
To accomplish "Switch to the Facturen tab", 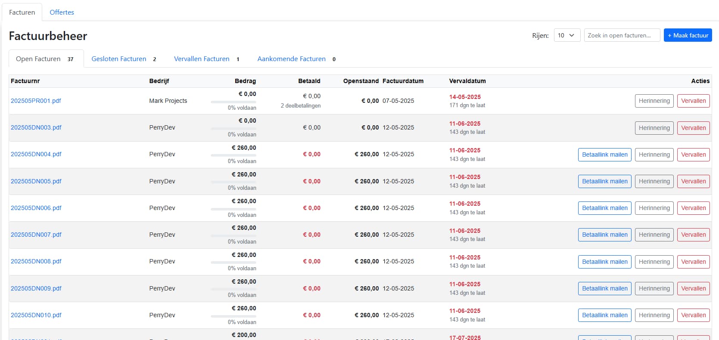I will 22,12.
